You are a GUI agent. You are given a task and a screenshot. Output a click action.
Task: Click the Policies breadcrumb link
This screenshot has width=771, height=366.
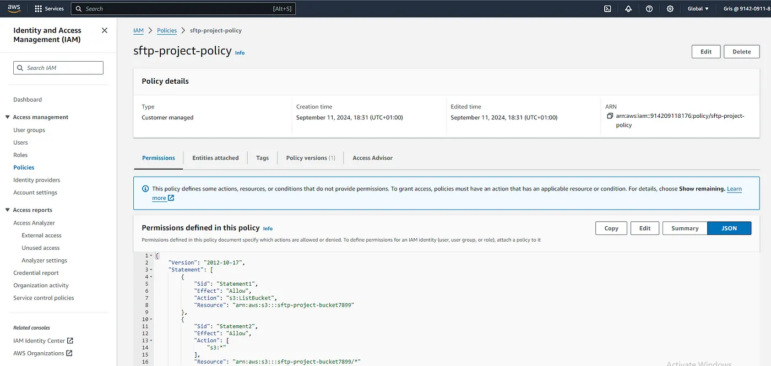pos(167,31)
